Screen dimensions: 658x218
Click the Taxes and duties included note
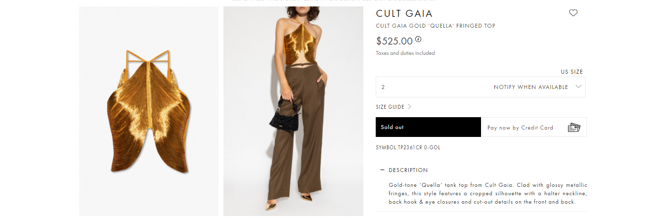pos(405,53)
